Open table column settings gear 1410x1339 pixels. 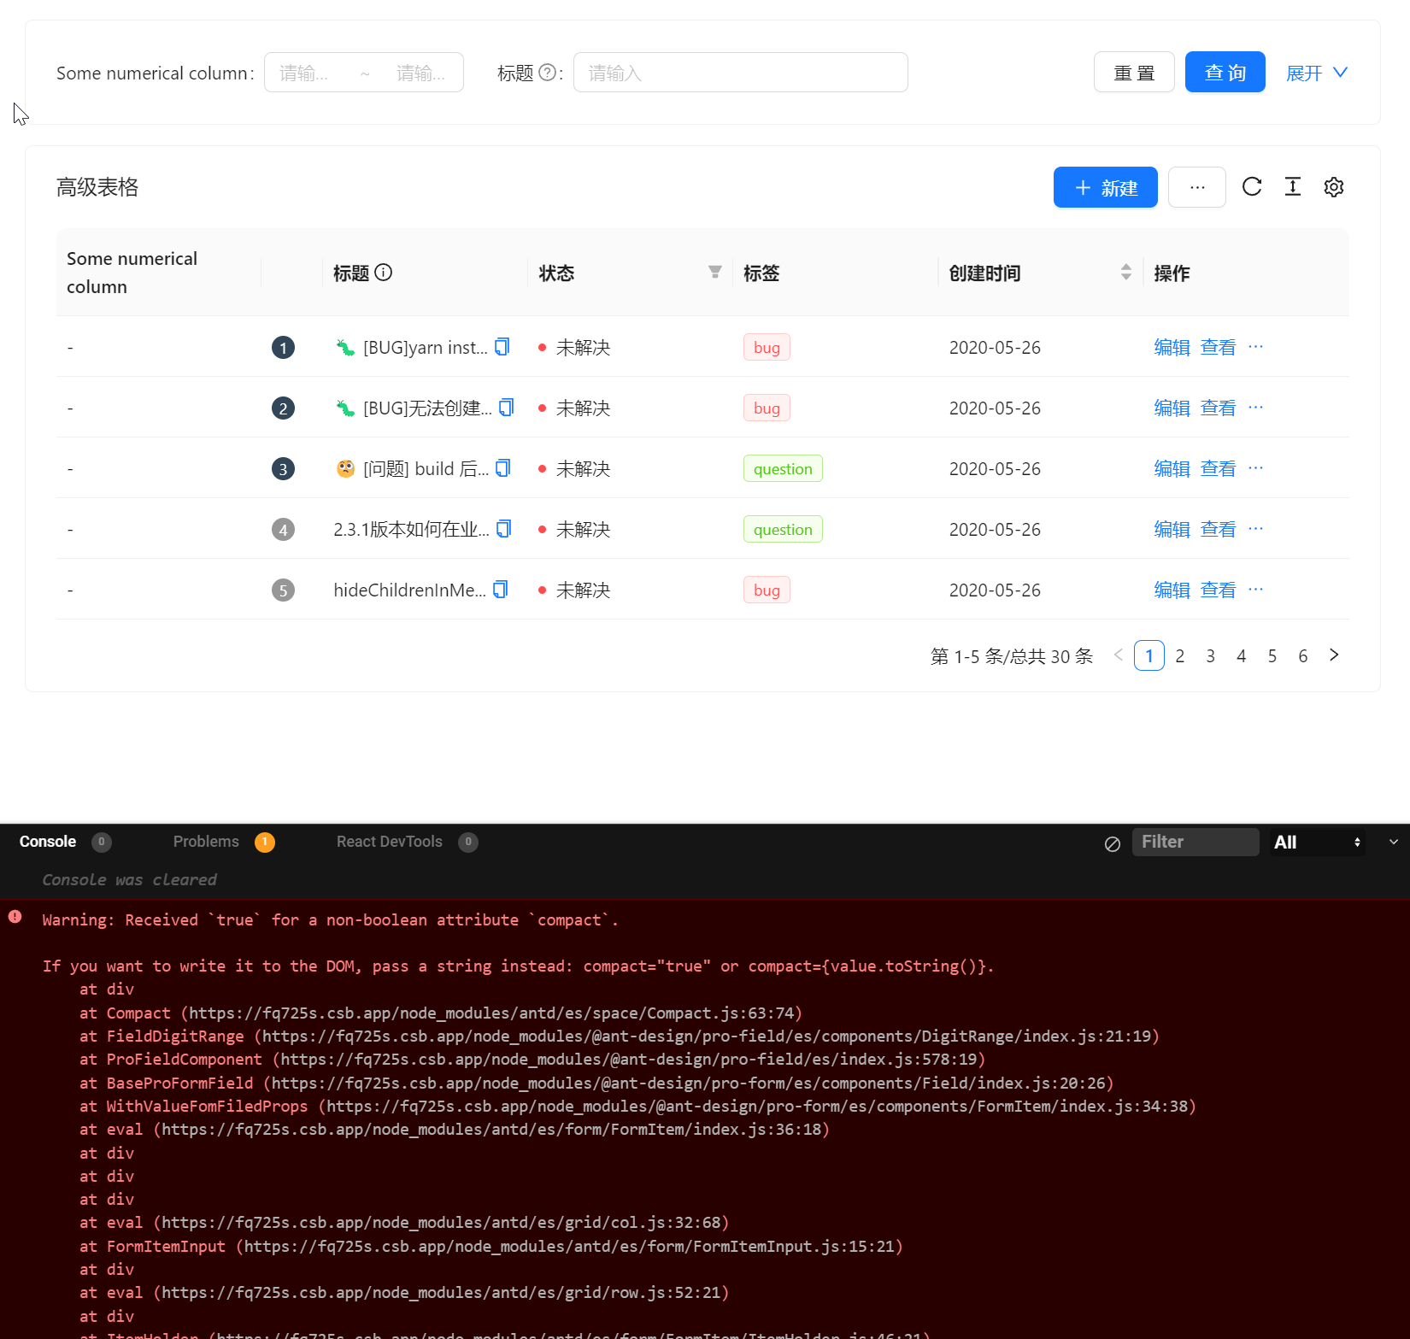pos(1334,186)
